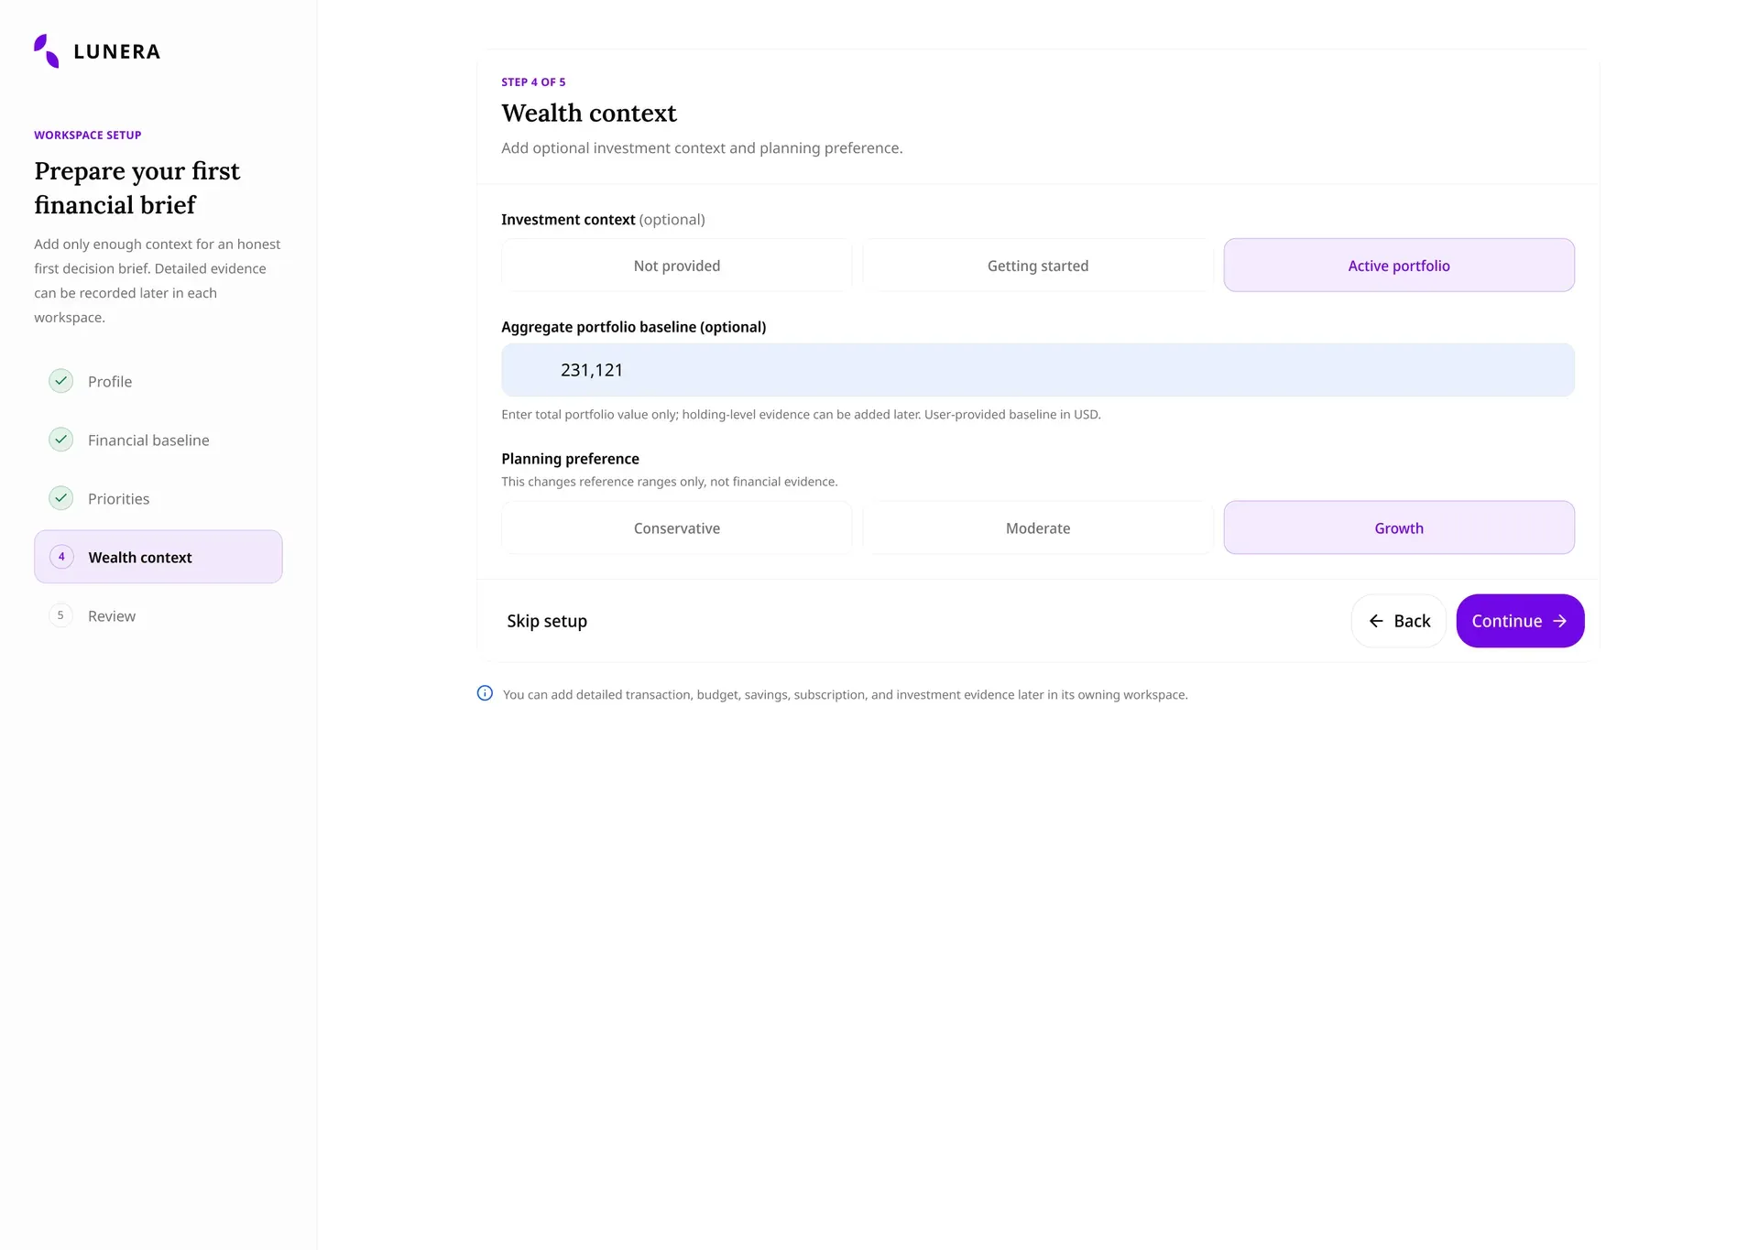Open the Profile step in sidebar

[158, 381]
